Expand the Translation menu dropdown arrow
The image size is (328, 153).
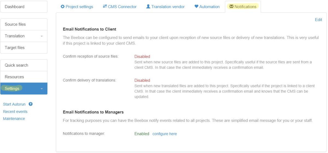pyautogui.click(x=42, y=36)
